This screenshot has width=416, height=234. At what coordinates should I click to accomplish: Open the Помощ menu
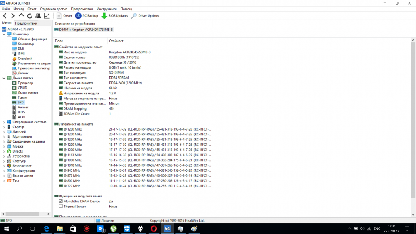[126, 9]
